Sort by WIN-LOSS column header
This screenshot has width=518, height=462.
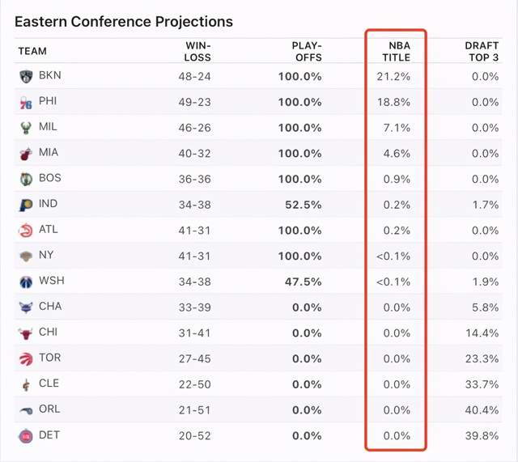point(197,51)
